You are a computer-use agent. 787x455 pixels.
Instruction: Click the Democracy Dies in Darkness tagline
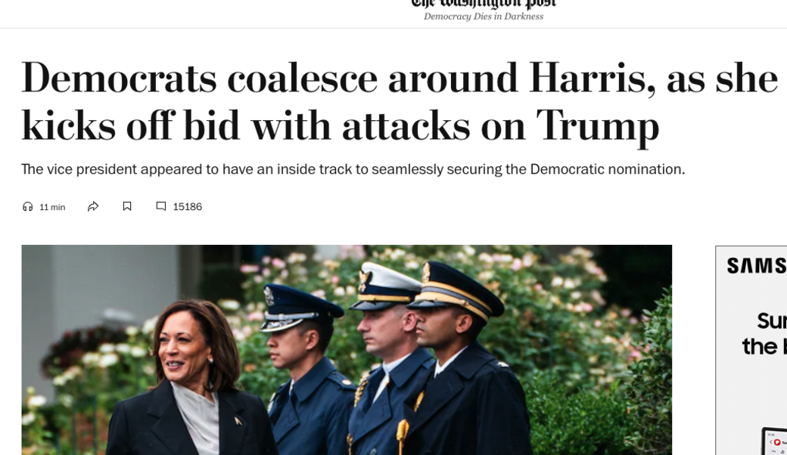484,17
